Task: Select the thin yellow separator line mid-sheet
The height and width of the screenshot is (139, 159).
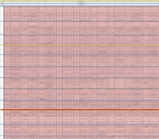Action: (x=79, y=45)
